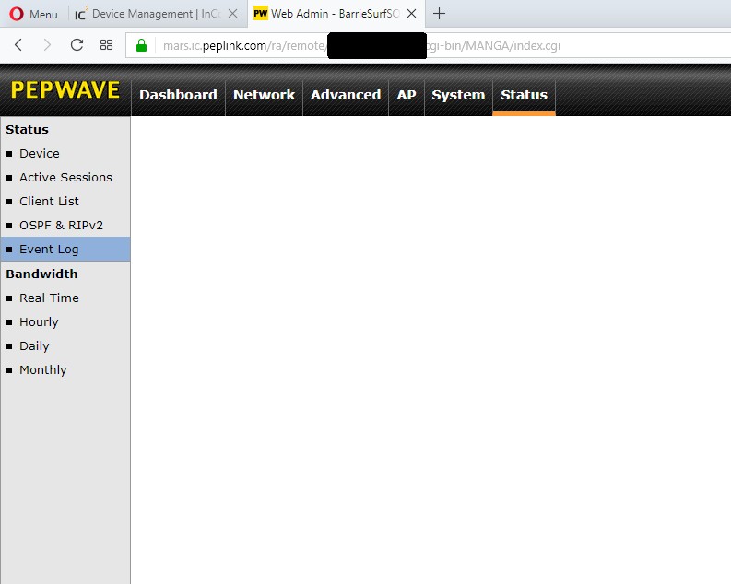Image resolution: width=731 pixels, height=584 pixels.
Task: Click the Pepwave logo
Action: pos(65,90)
